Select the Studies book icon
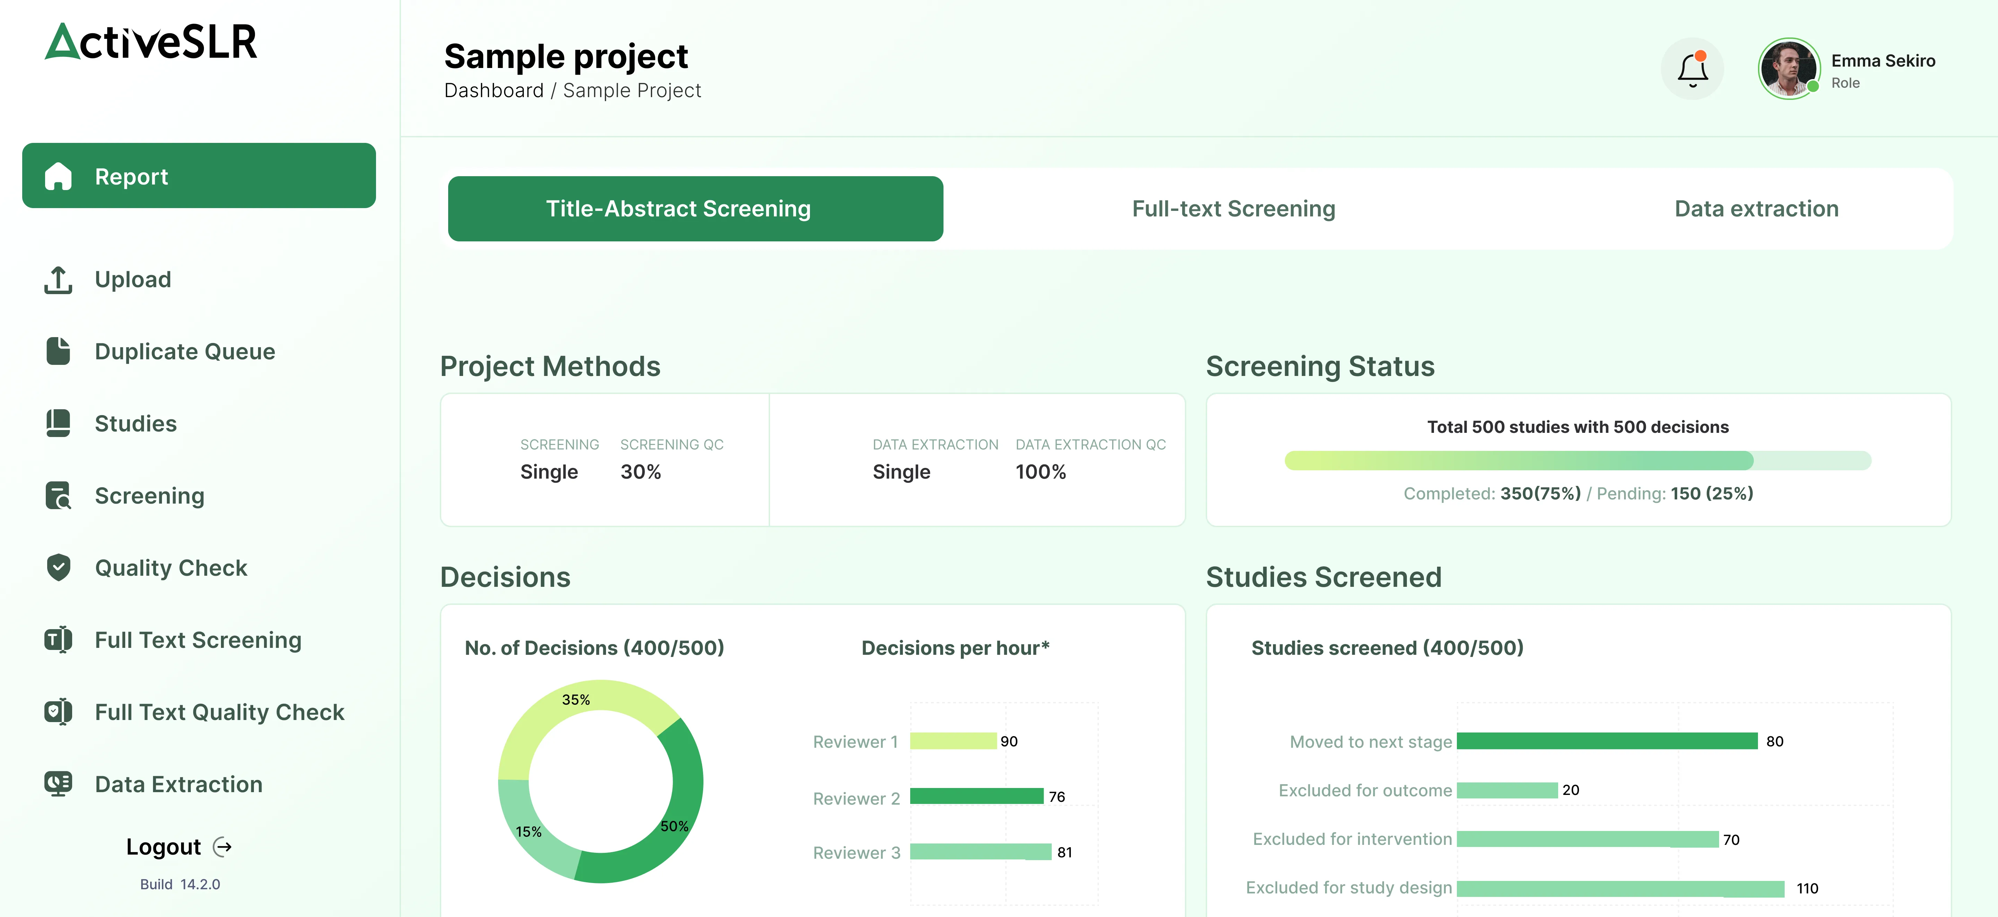Viewport: 1998px width, 917px height. [x=59, y=423]
